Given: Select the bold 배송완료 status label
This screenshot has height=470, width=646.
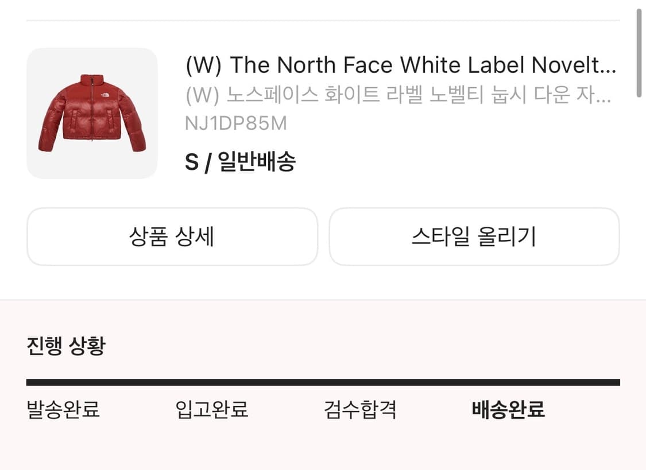Looking at the screenshot, I should (x=507, y=409).
